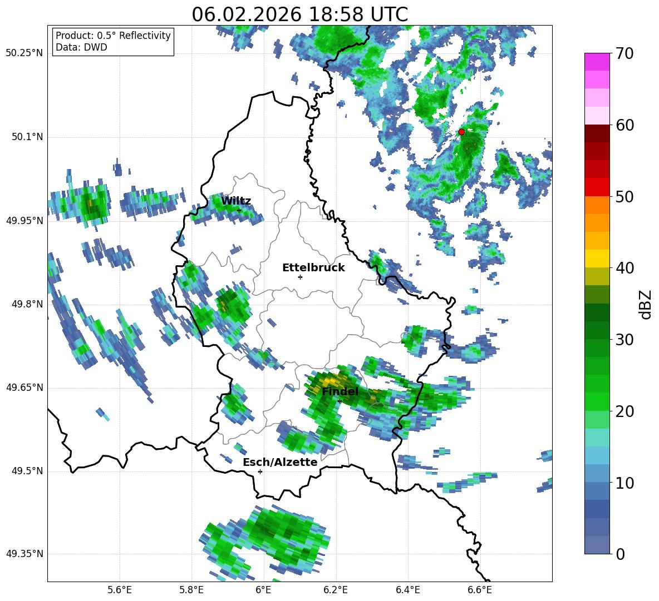Click the 40 tick on colorbar
This screenshot has width=659, height=601.
point(624,268)
